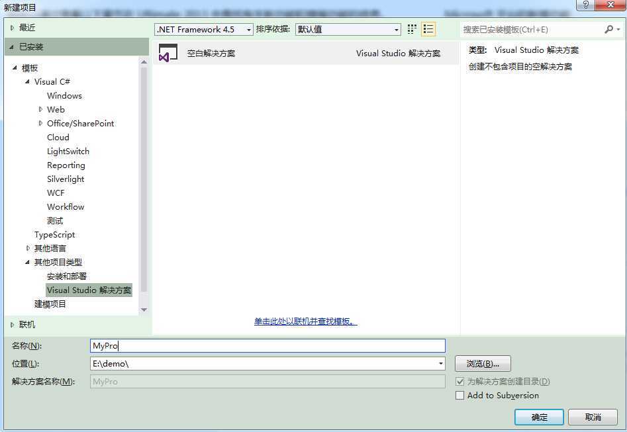Open the link to find templates online
The image size is (627, 432).
[305, 322]
